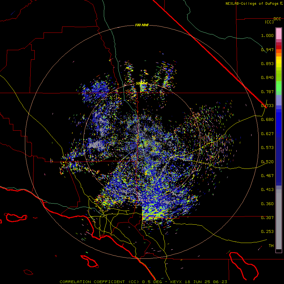The height and width of the screenshot is (284, 284).
Task: Click the 0.520 scale value
Action: tap(267, 162)
